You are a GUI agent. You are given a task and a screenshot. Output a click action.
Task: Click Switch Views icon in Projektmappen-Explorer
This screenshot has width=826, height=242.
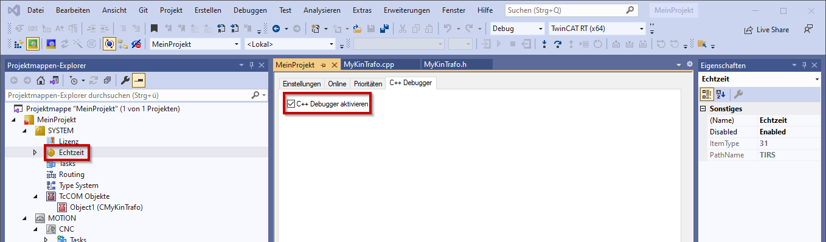click(x=54, y=80)
